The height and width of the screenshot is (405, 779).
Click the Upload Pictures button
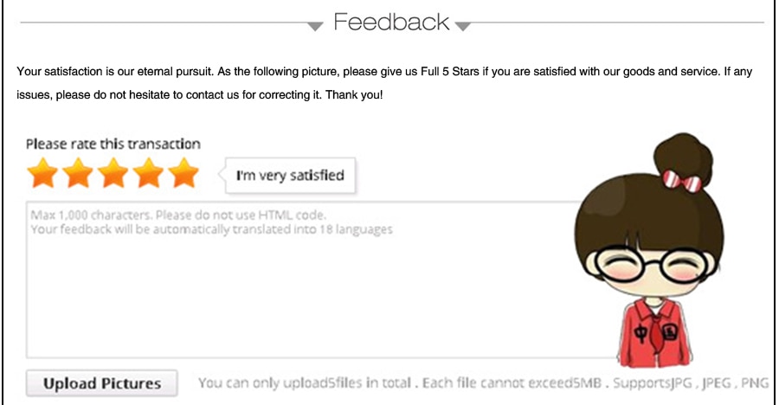click(102, 383)
